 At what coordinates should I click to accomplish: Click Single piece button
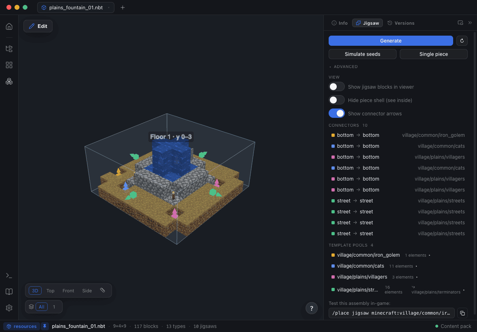click(x=433, y=54)
